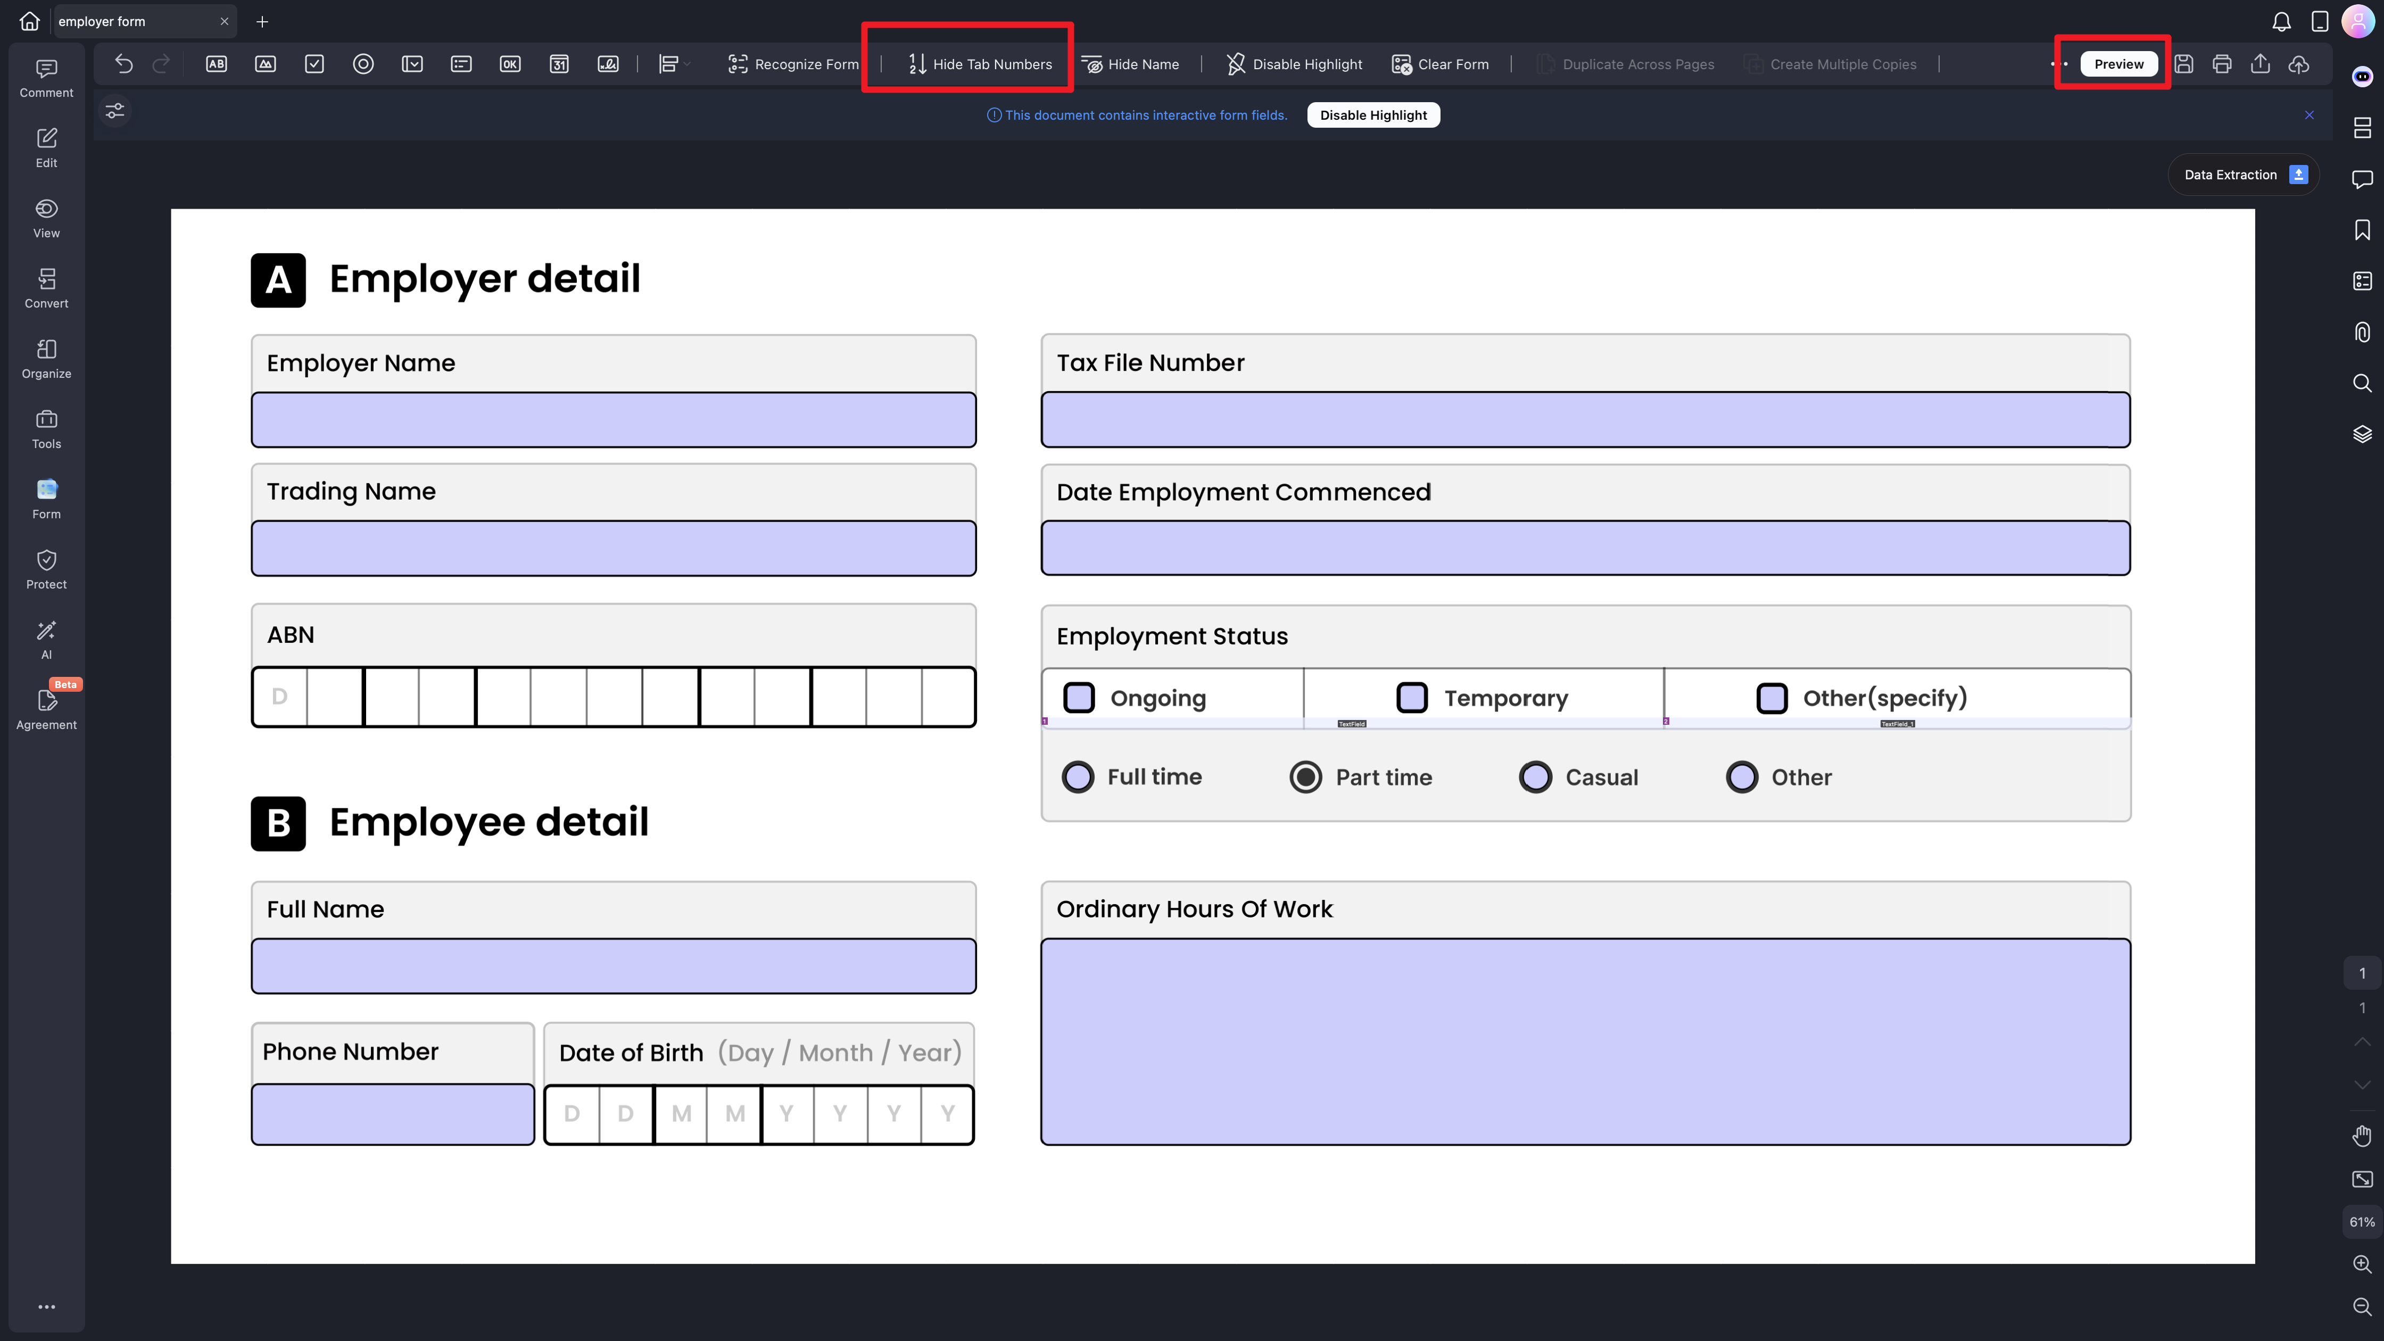Select the Dropdown form field tool
The image size is (2384, 1341).
(413, 64)
